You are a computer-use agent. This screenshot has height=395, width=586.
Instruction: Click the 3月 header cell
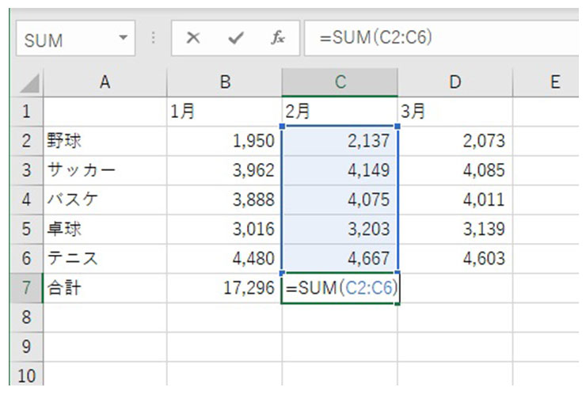point(455,112)
